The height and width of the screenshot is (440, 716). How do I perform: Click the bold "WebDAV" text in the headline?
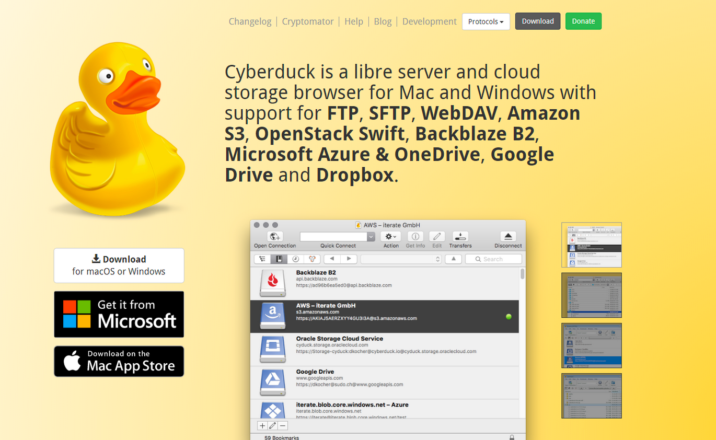[x=460, y=113]
